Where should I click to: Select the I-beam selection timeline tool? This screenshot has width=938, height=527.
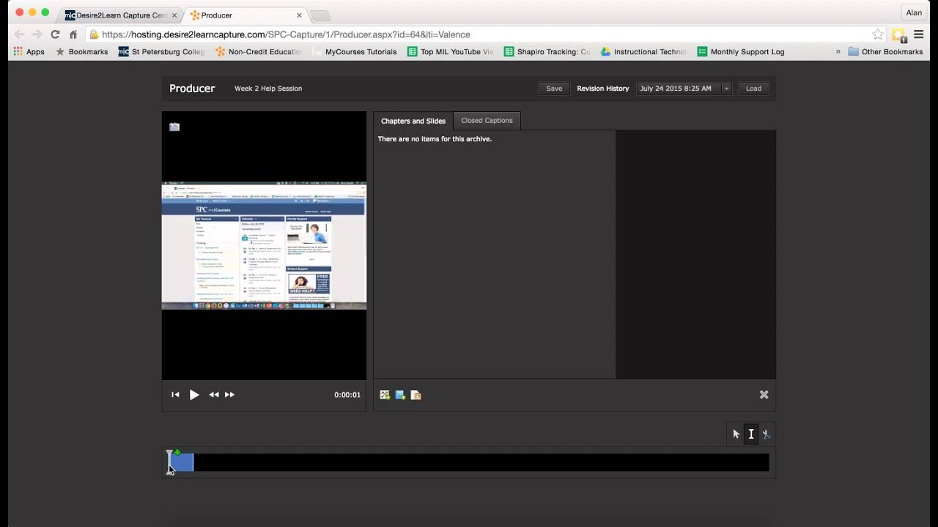(751, 434)
